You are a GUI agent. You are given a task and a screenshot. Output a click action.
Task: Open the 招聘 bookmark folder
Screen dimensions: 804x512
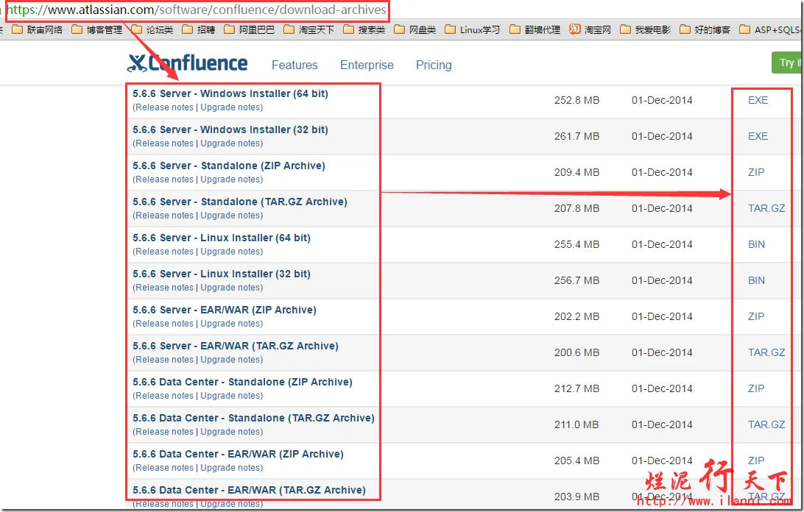(199, 29)
